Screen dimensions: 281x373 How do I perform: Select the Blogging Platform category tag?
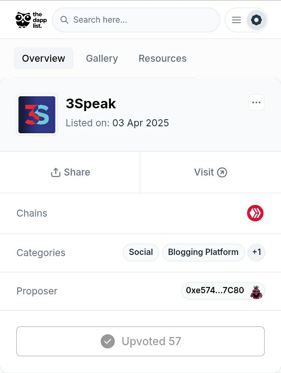(x=203, y=252)
